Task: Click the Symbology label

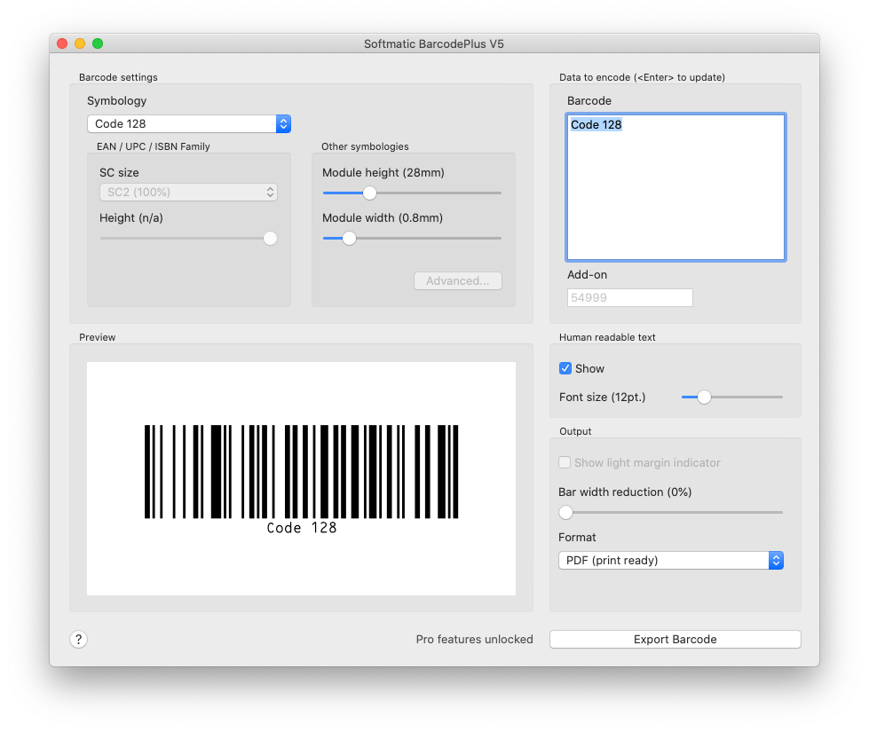Action: (117, 101)
